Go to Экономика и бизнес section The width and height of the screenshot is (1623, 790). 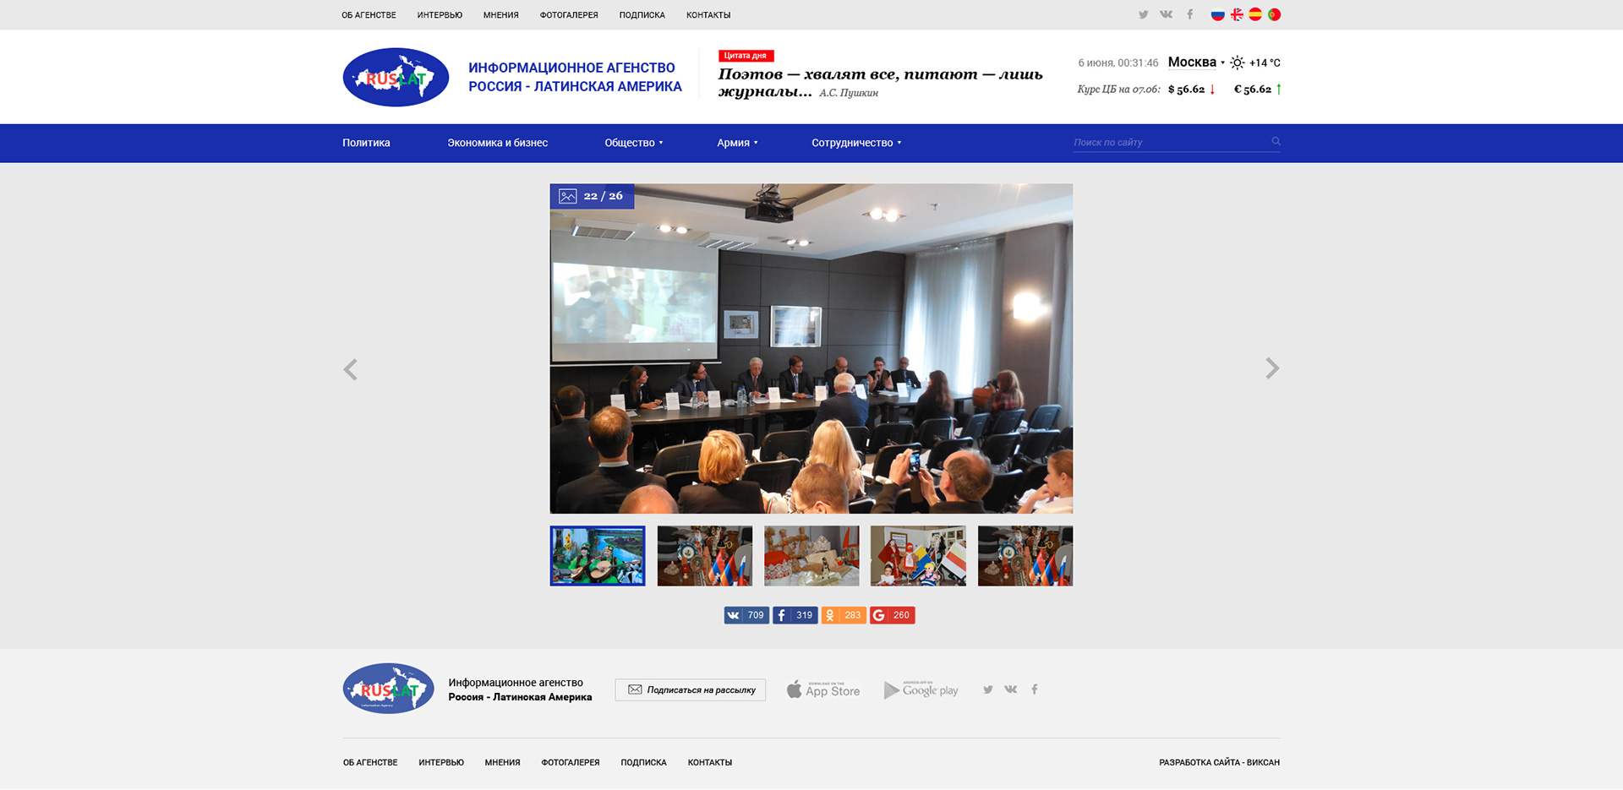click(x=497, y=143)
